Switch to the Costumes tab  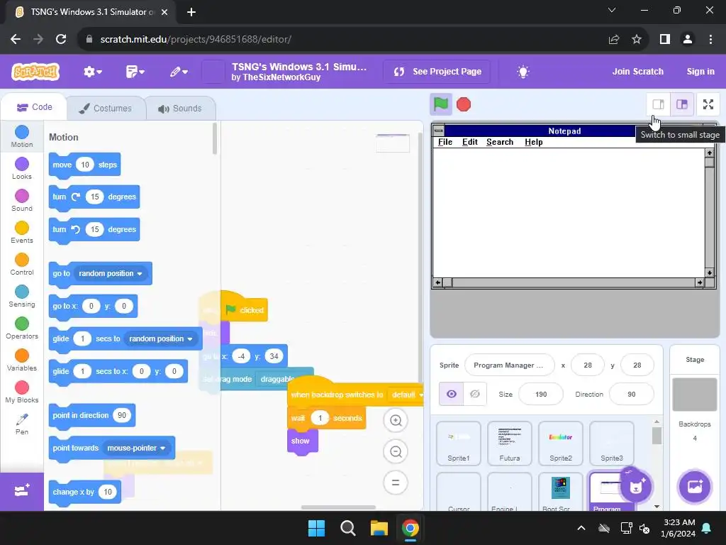106,109
